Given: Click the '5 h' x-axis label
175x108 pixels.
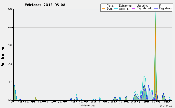Looking at the screenshot, I should pyautogui.click(x=46, y=102).
